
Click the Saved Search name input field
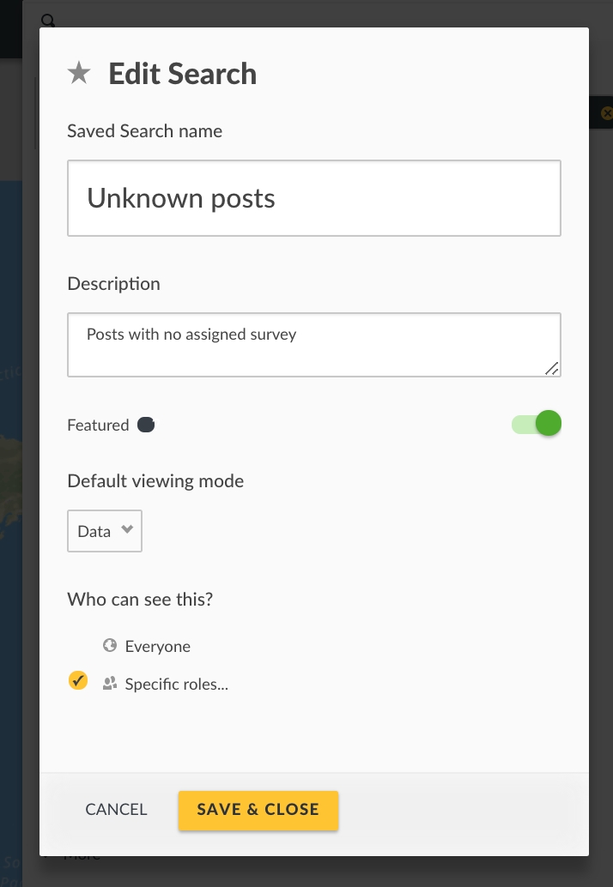[x=313, y=198]
